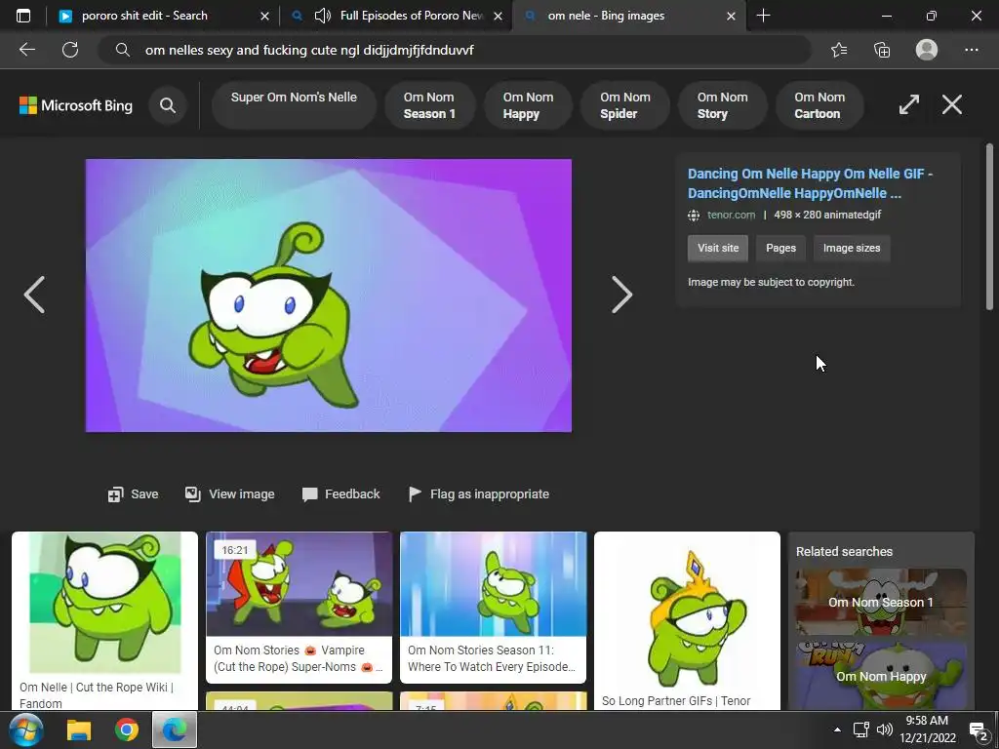Open the taskbar clock showing 9:58 AM
999x749 pixels.
tap(927, 729)
